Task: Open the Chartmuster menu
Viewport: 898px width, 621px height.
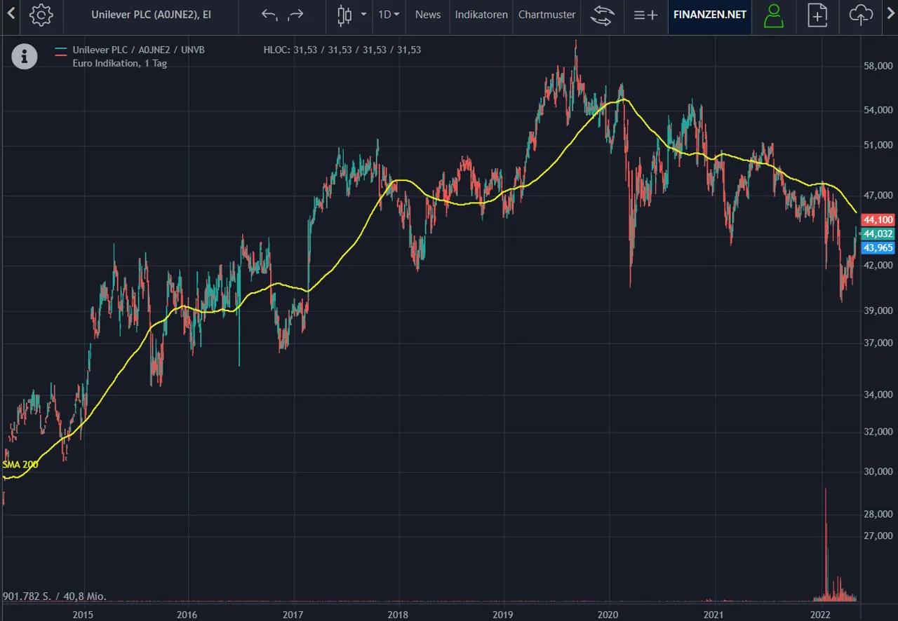Action: [547, 15]
